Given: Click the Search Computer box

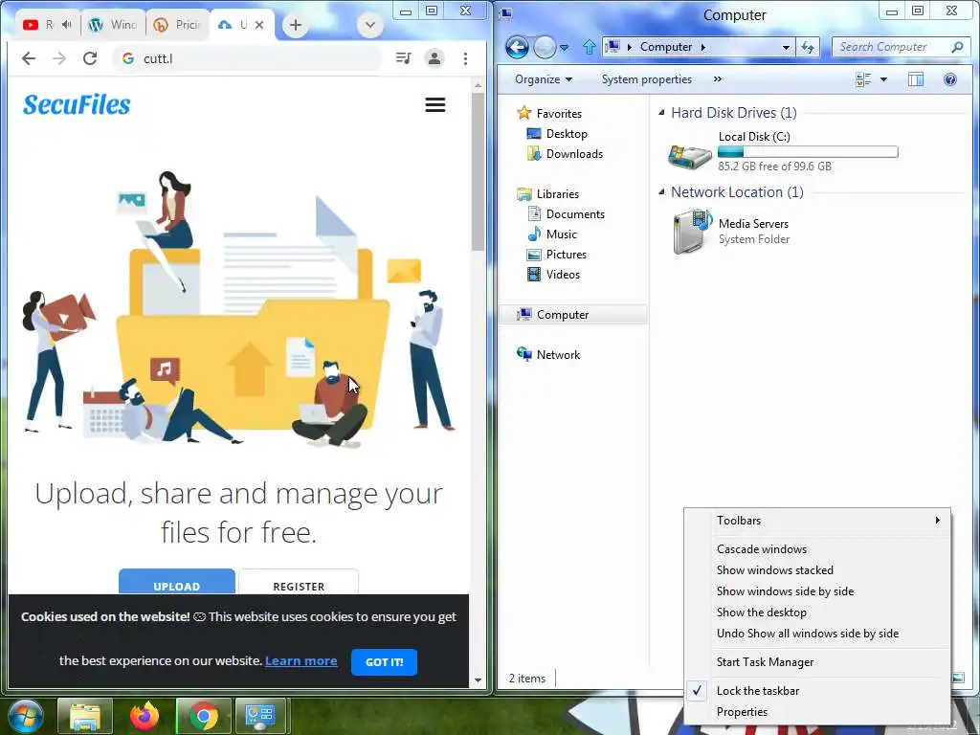Looking at the screenshot, I should (x=900, y=47).
